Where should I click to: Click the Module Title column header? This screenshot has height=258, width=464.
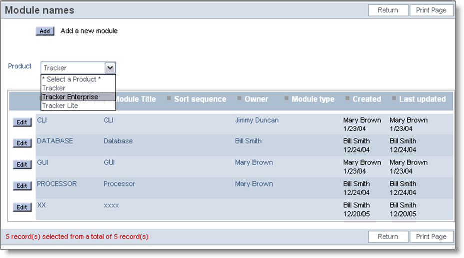point(136,99)
